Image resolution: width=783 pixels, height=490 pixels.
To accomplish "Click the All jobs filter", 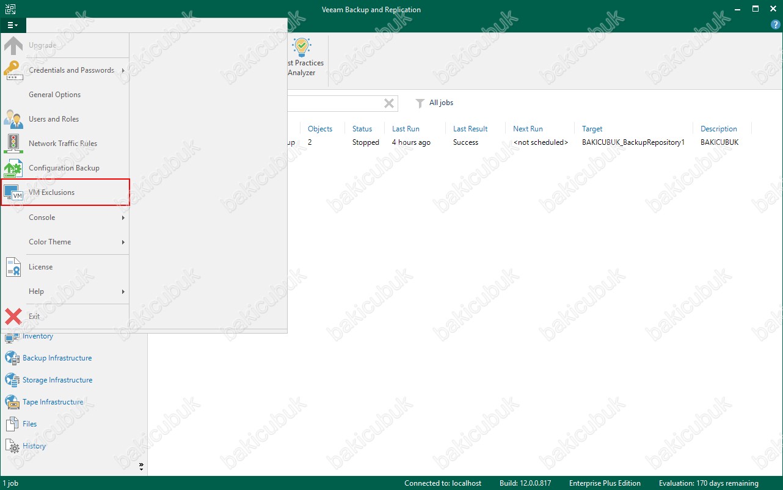I will click(x=441, y=103).
